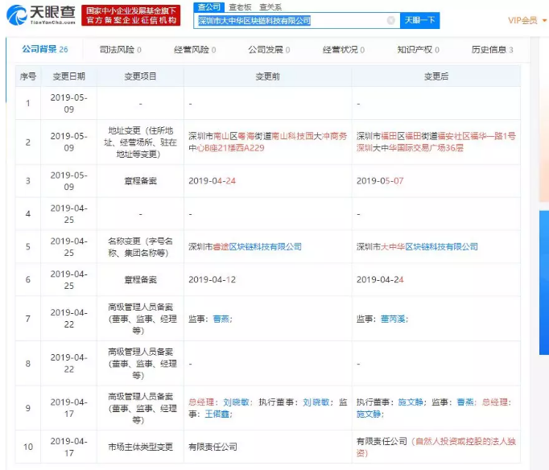Select the 查关系 search tab
Viewport: 549px width, 470px height.
(x=270, y=7)
